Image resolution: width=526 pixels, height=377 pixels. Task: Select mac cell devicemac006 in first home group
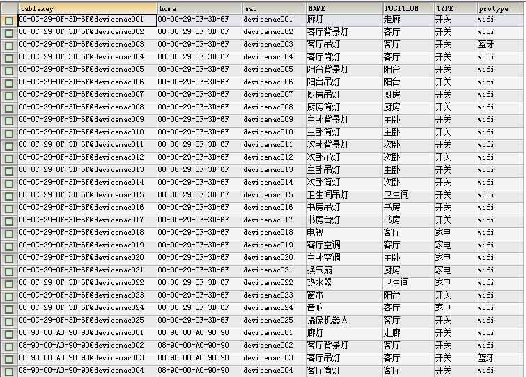pos(274,82)
